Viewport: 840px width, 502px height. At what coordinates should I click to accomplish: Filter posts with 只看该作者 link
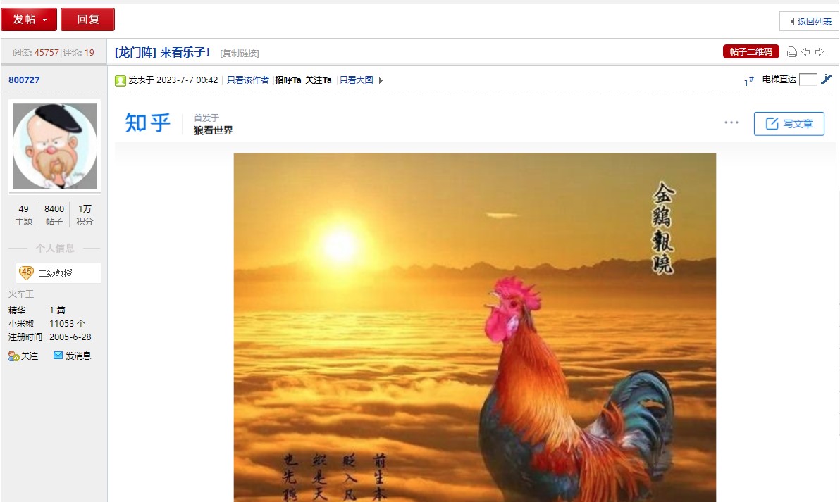pos(247,80)
